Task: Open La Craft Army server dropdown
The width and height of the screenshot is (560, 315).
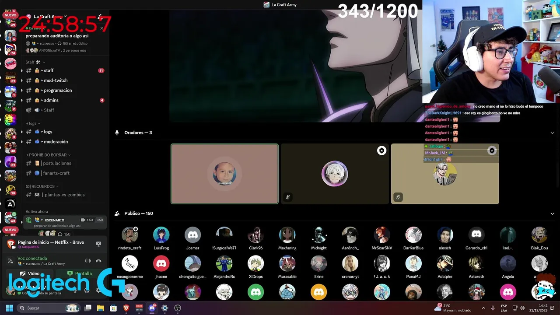Action: click(x=50, y=17)
